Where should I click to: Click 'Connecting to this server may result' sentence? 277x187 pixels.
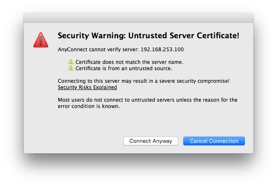coord(144,81)
